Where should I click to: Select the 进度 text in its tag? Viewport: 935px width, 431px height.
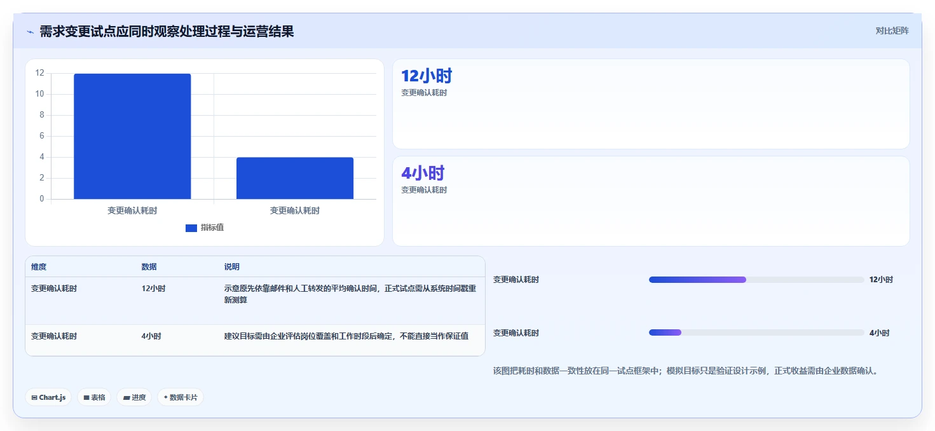pos(139,397)
